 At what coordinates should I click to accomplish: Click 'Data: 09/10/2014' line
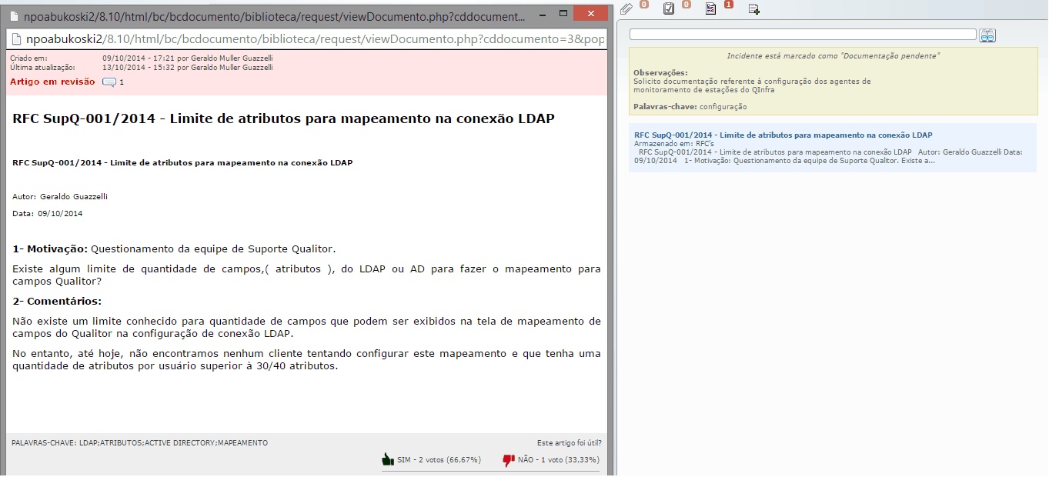tap(48, 213)
